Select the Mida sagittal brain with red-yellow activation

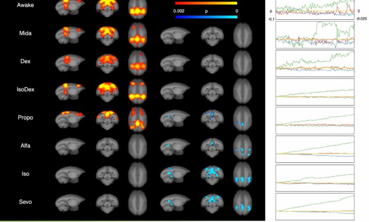pos(70,35)
